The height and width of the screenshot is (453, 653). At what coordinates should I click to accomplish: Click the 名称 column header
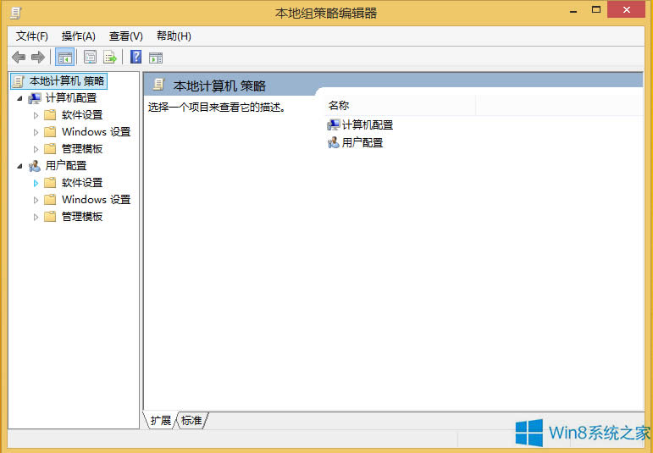400,106
